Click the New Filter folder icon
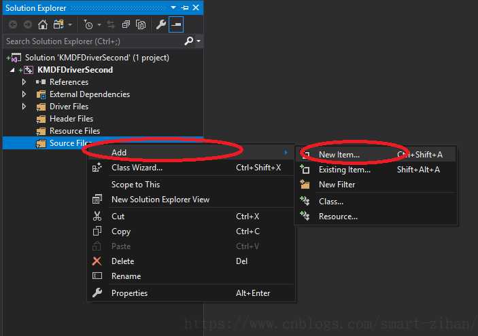 [x=305, y=184]
